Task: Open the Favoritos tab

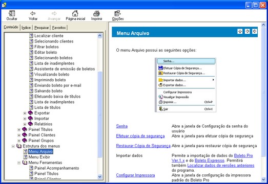Action: click(59, 28)
